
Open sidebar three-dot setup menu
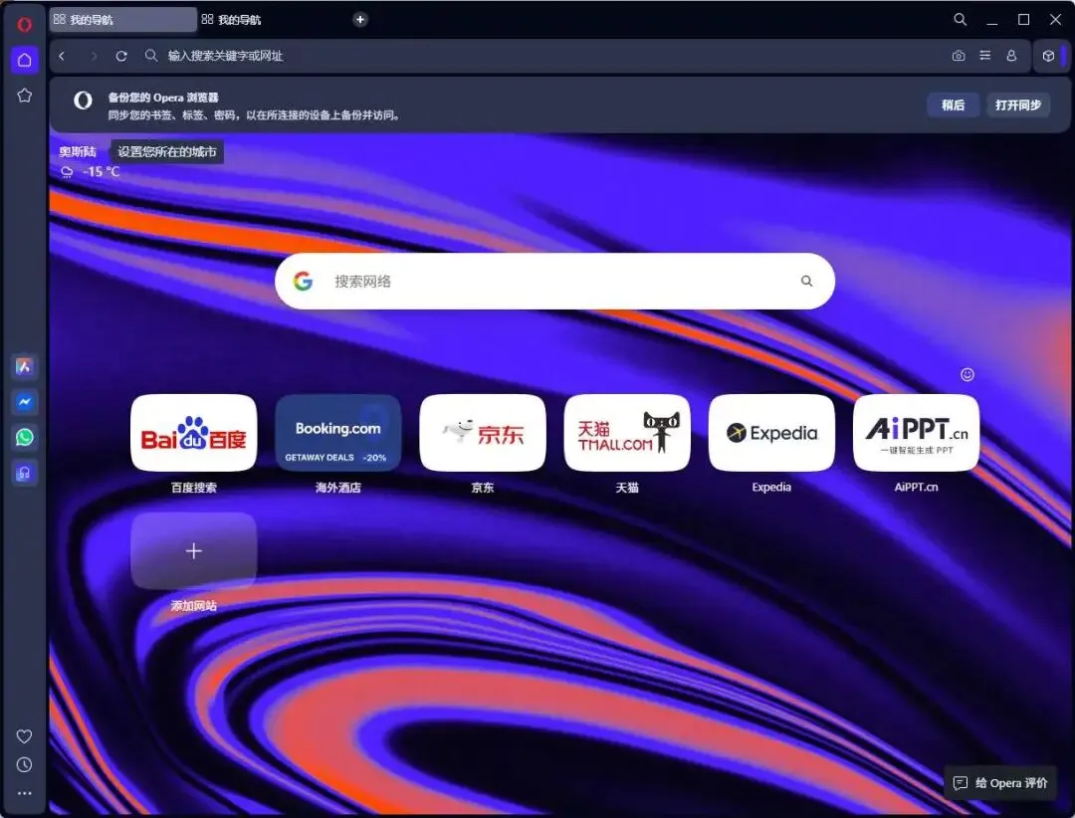pyautogui.click(x=24, y=793)
